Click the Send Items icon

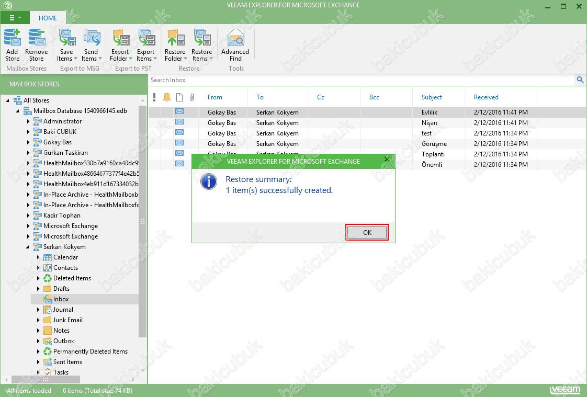[x=92, y=38]
